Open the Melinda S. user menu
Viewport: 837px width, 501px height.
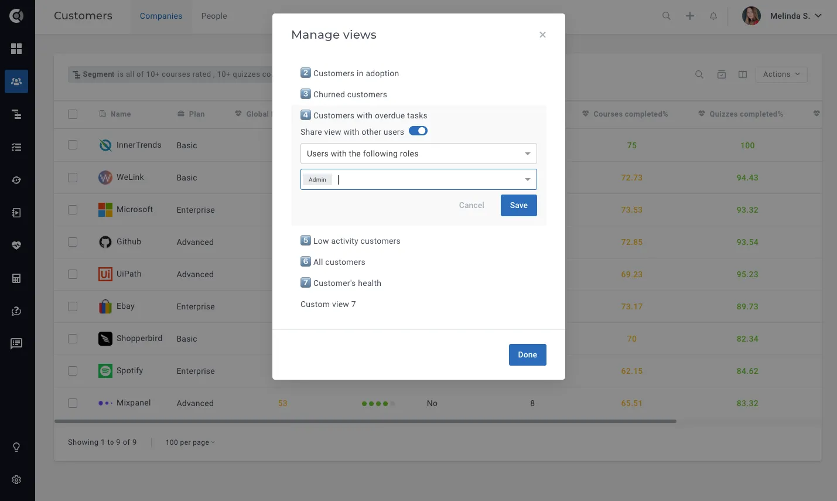point(783,16)
